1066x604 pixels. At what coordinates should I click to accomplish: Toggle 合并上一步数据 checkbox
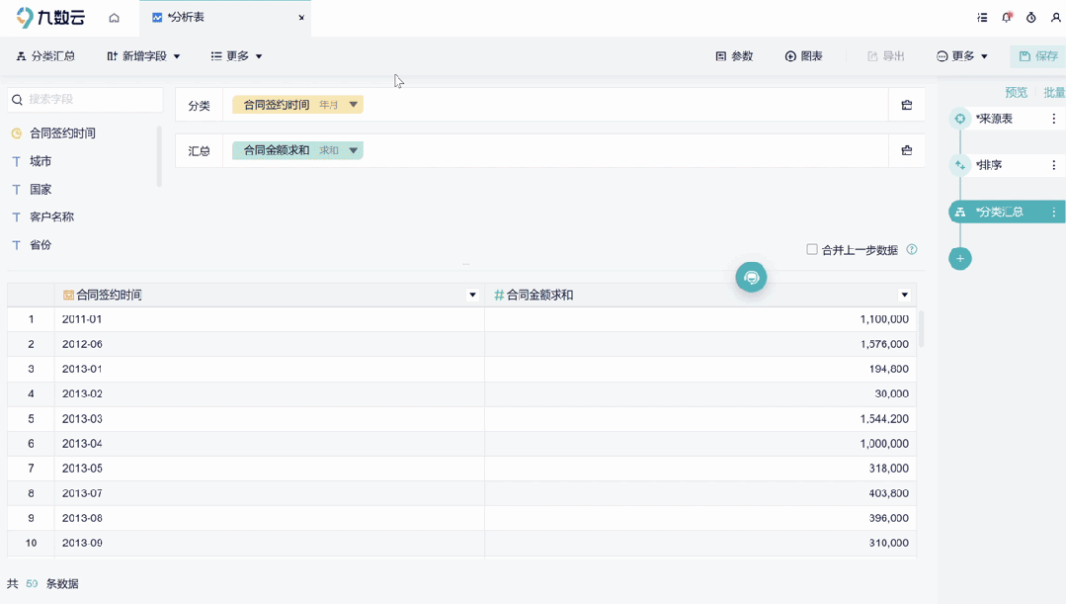pos(812,250)
